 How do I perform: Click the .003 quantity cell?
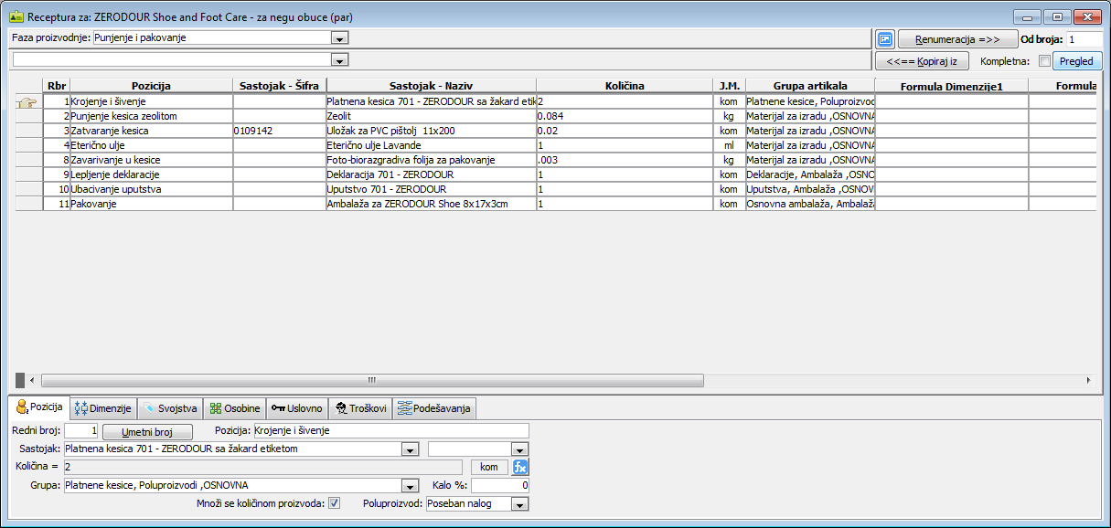coord(625,161)
